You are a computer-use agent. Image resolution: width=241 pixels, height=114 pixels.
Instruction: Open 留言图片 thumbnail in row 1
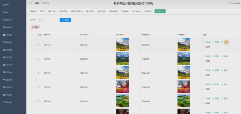pos(123,45)
